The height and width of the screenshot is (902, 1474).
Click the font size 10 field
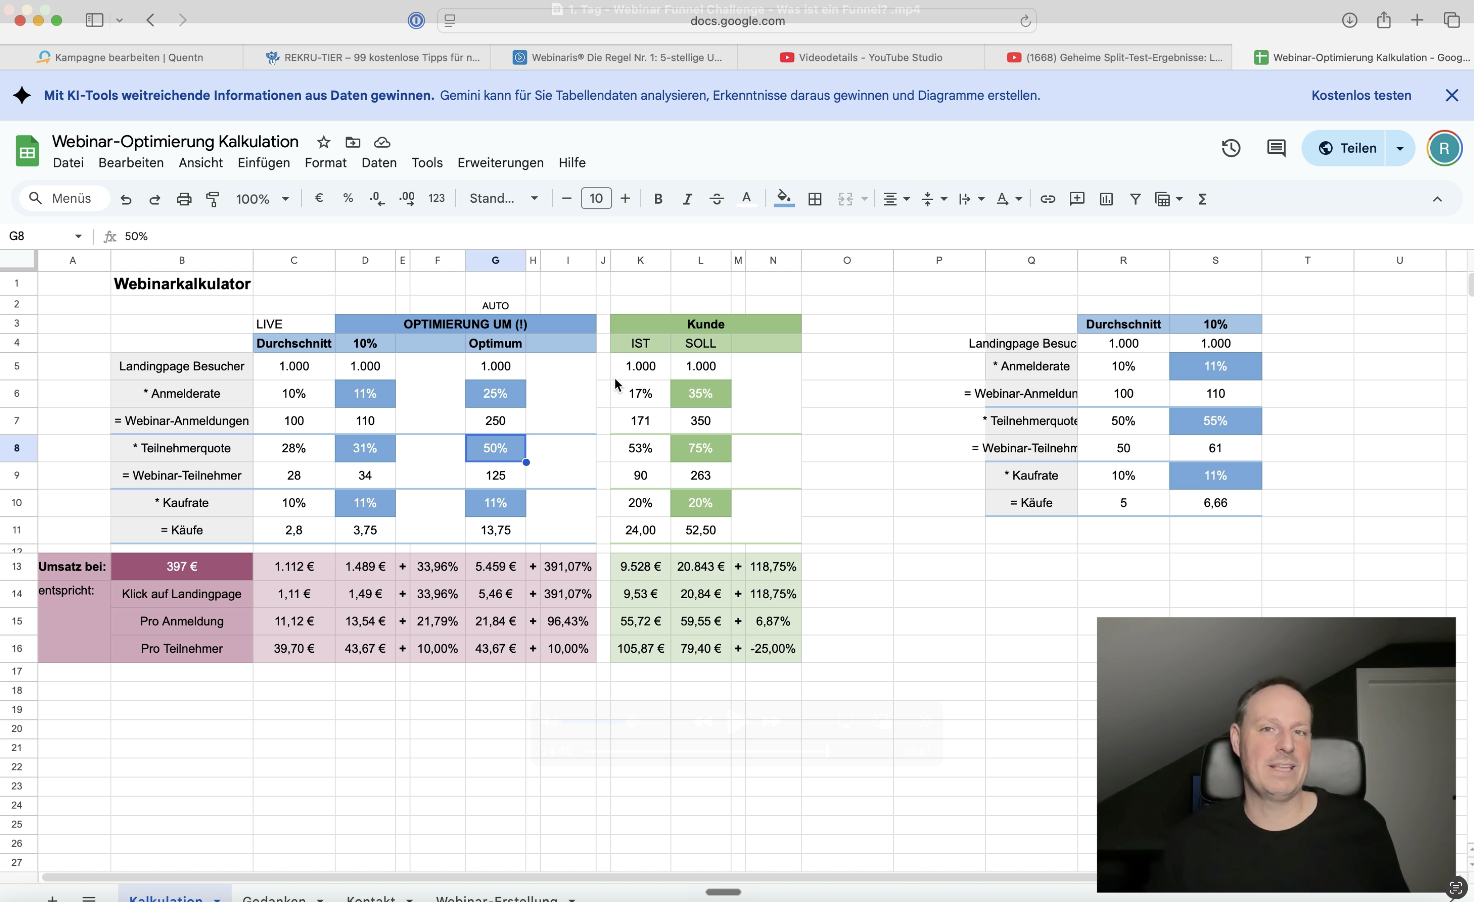596,199
